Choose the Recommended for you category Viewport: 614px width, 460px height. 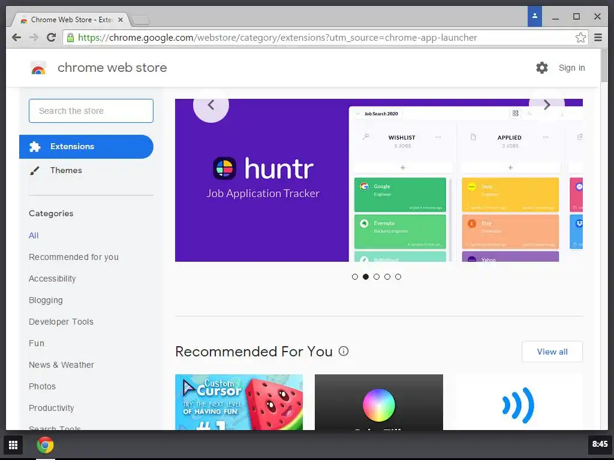pos(74,257)
